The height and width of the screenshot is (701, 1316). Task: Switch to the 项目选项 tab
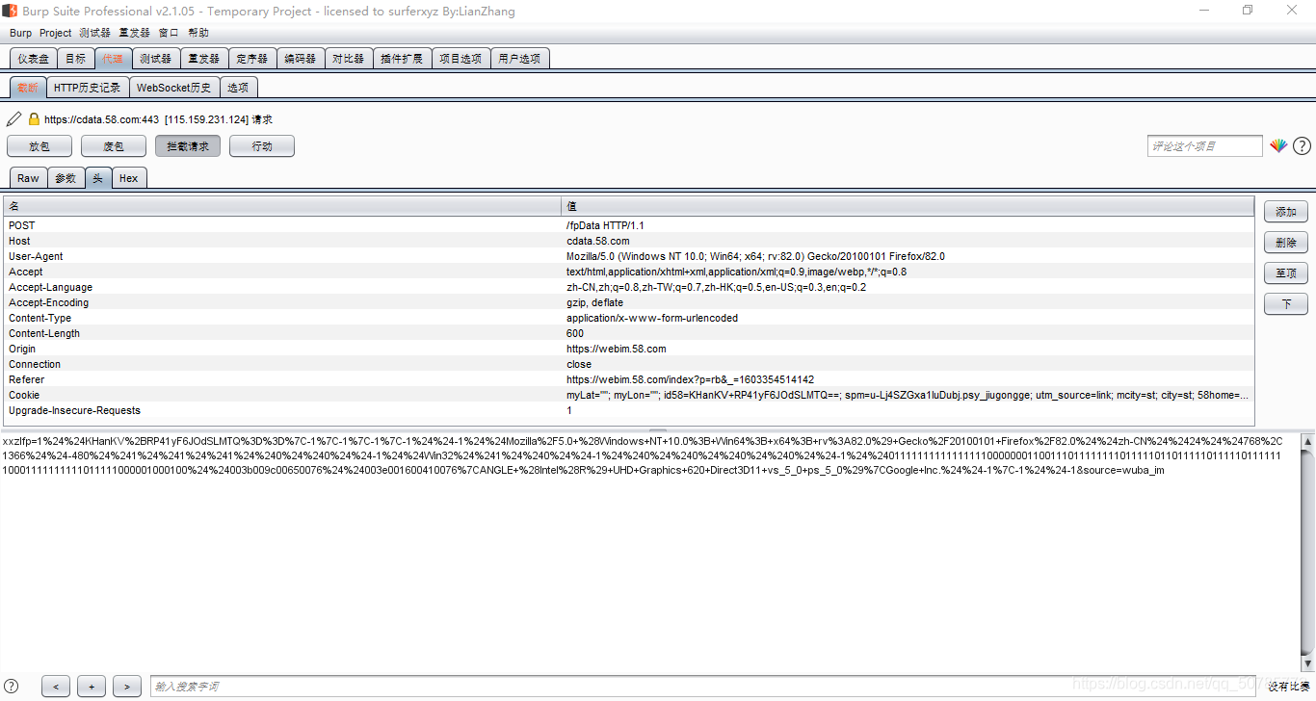click(x=461, y=59)
